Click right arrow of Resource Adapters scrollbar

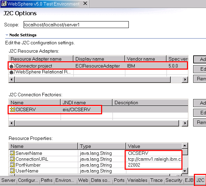(x=185, y=79)
